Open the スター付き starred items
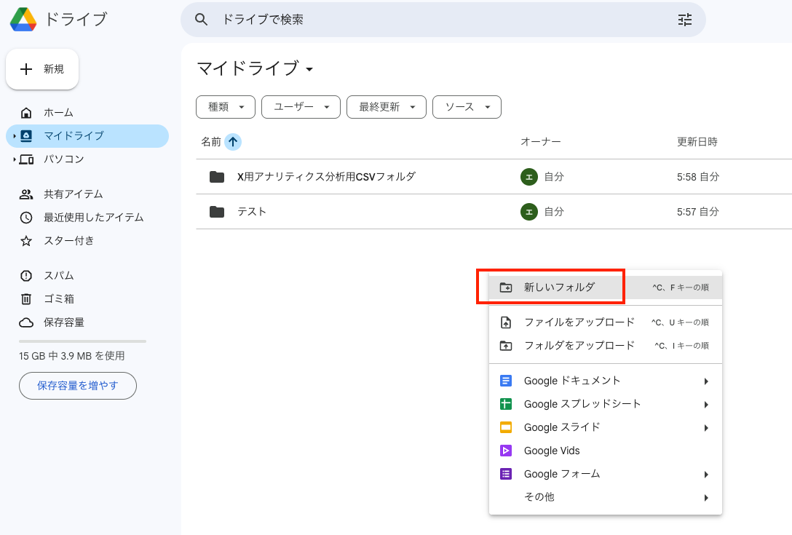The image size is (792, 535). (68, 241)
